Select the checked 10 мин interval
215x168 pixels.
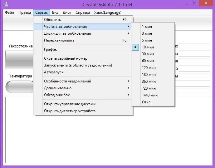click(x=153, y=47)
